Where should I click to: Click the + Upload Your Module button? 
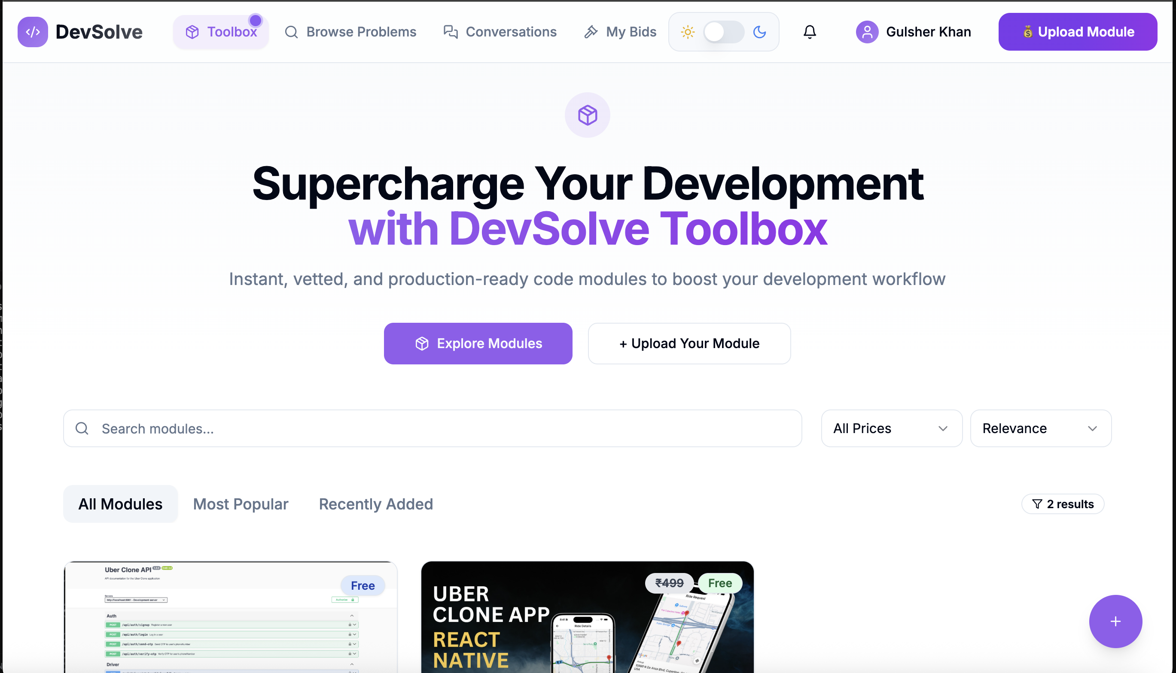click(x=689, y=343)
